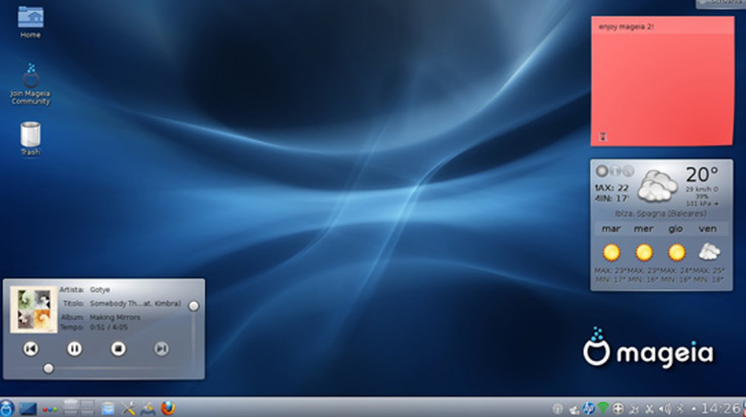Click the first round button in weather widget
The image size is (746, 417).
602,171
